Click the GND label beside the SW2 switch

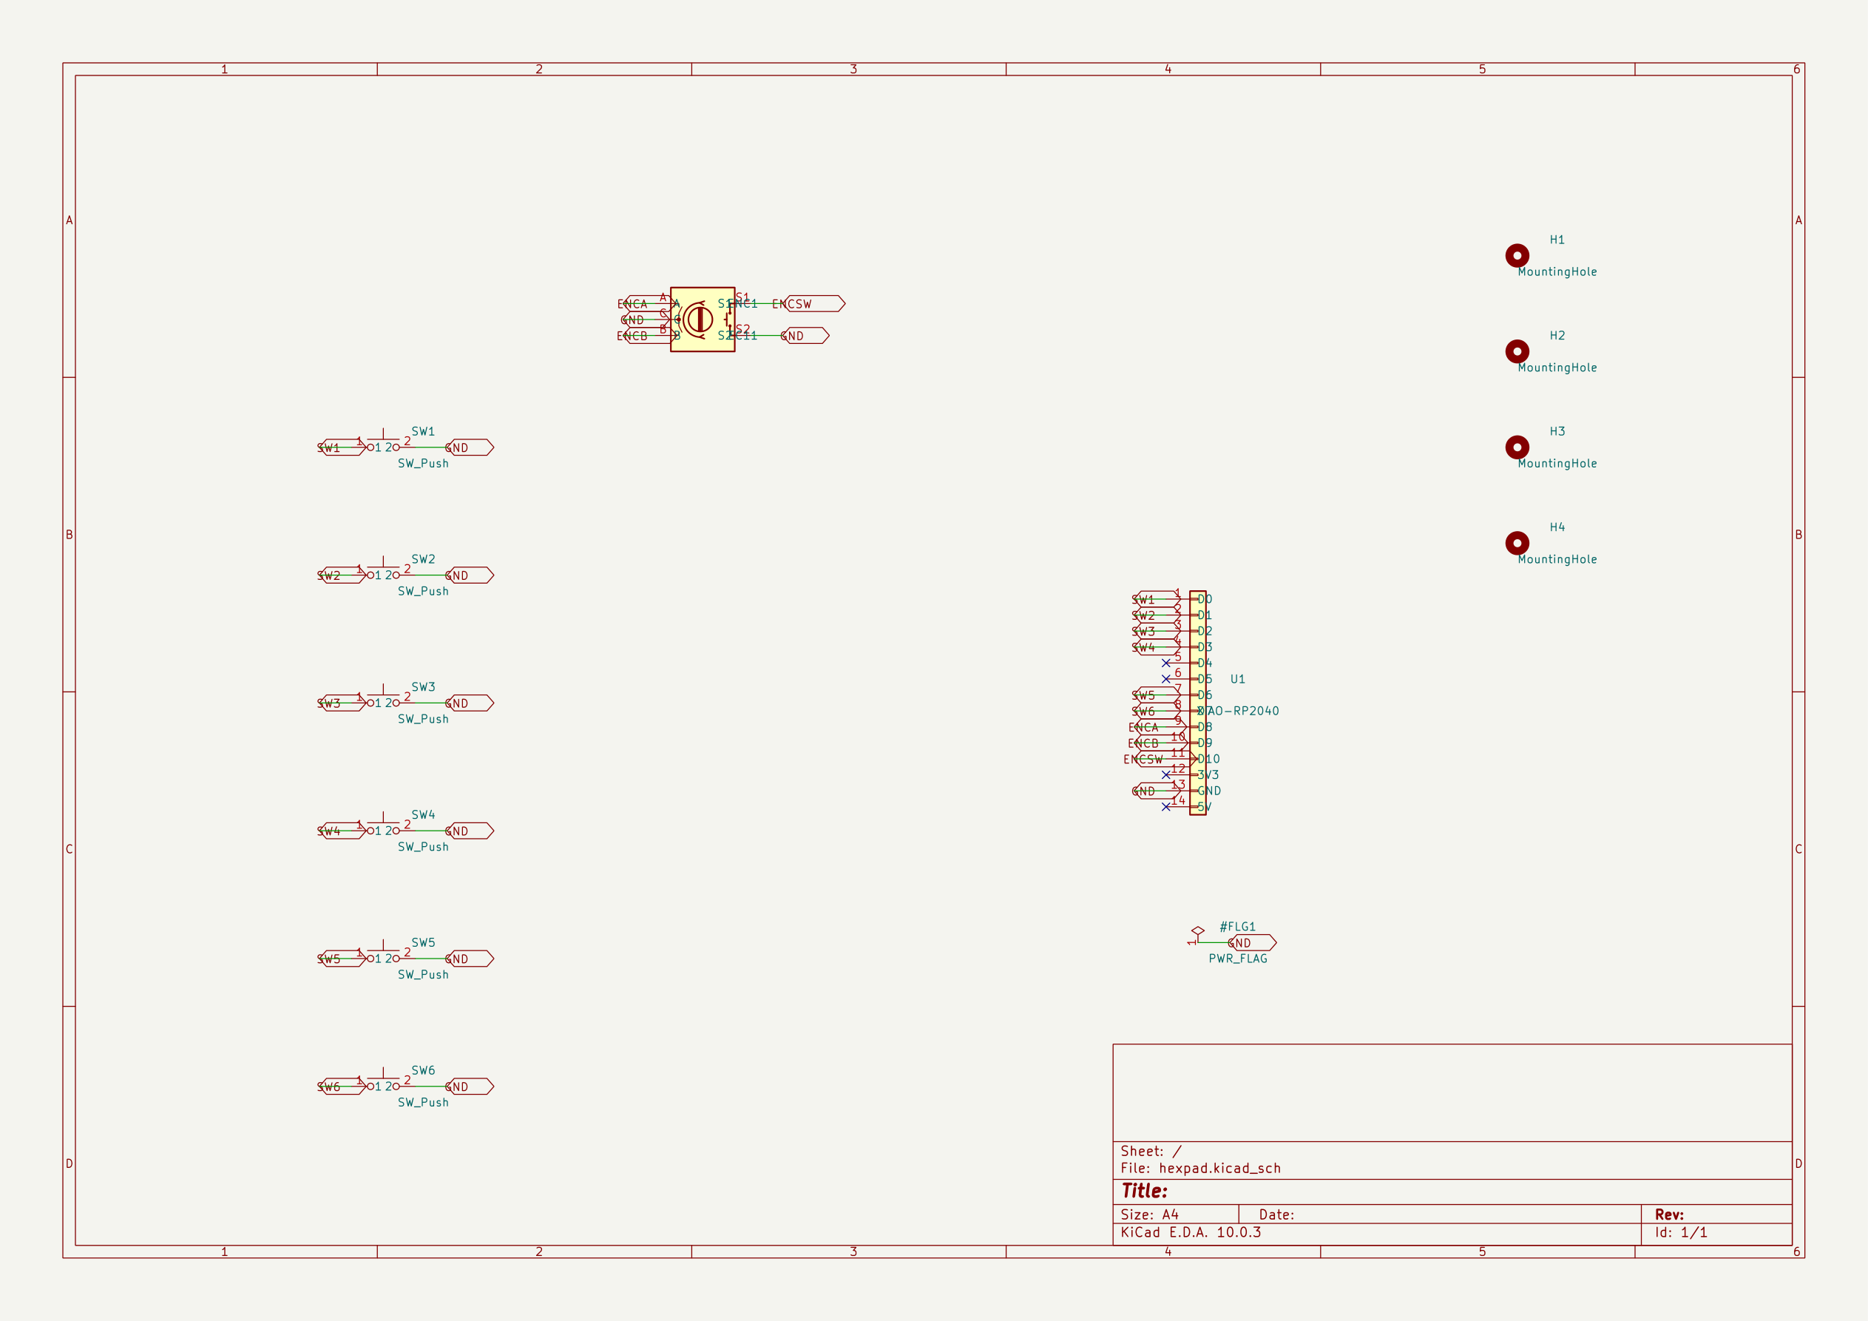pyautogui.click(x=470, y=575)
